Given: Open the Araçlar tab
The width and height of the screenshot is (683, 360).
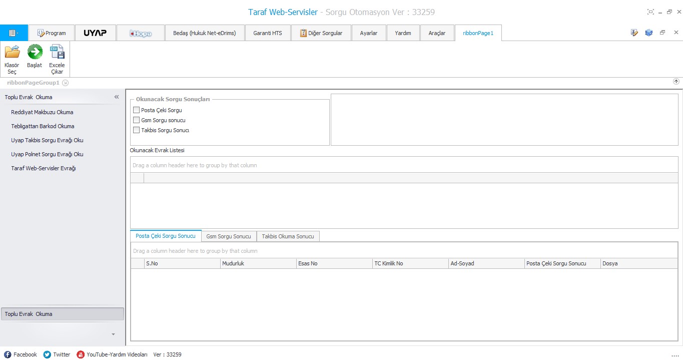Looking at the screenshot, I should pyautogui.click(x=437, y=33).
